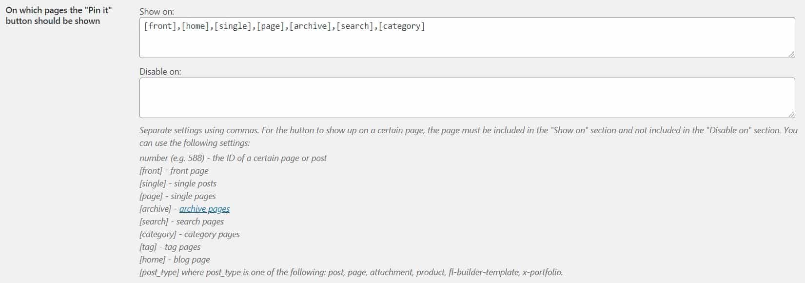Focus the empty "Disable on" text area
805x283 pixels.
pos(467,98)
